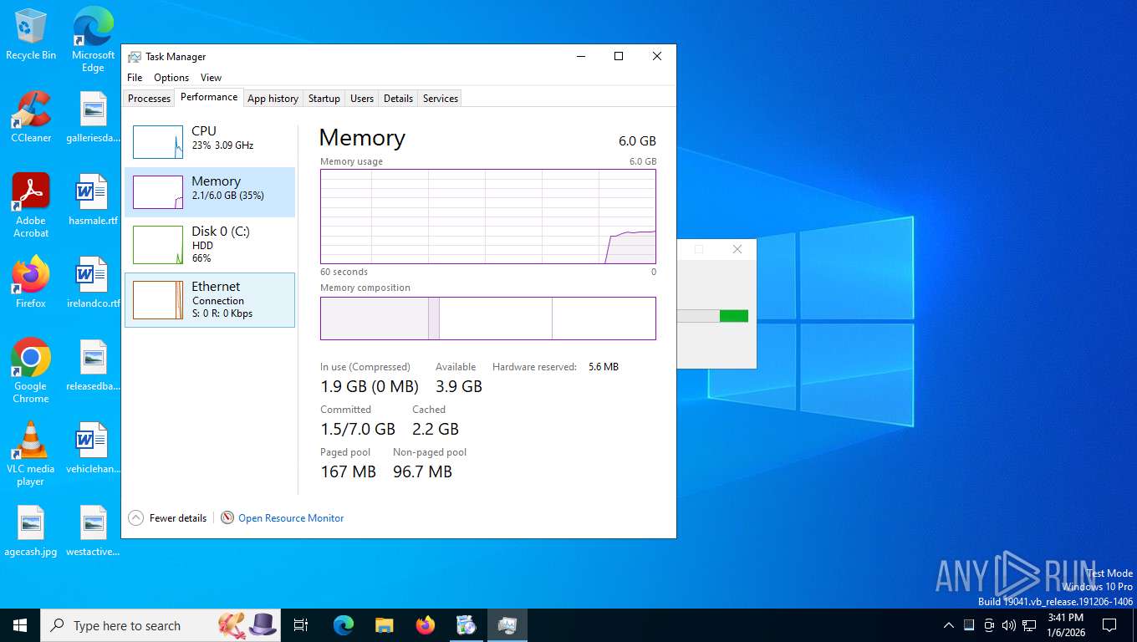Open File Explorer from the taskbar

click(x=384, y=625)
